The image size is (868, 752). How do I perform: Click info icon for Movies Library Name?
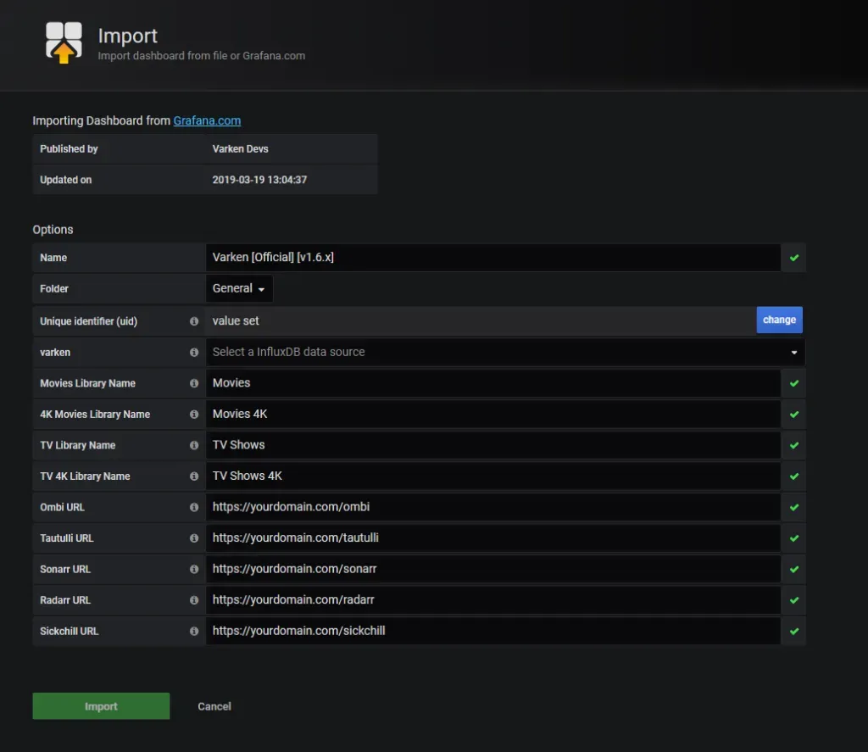click(x=194, y=383)
